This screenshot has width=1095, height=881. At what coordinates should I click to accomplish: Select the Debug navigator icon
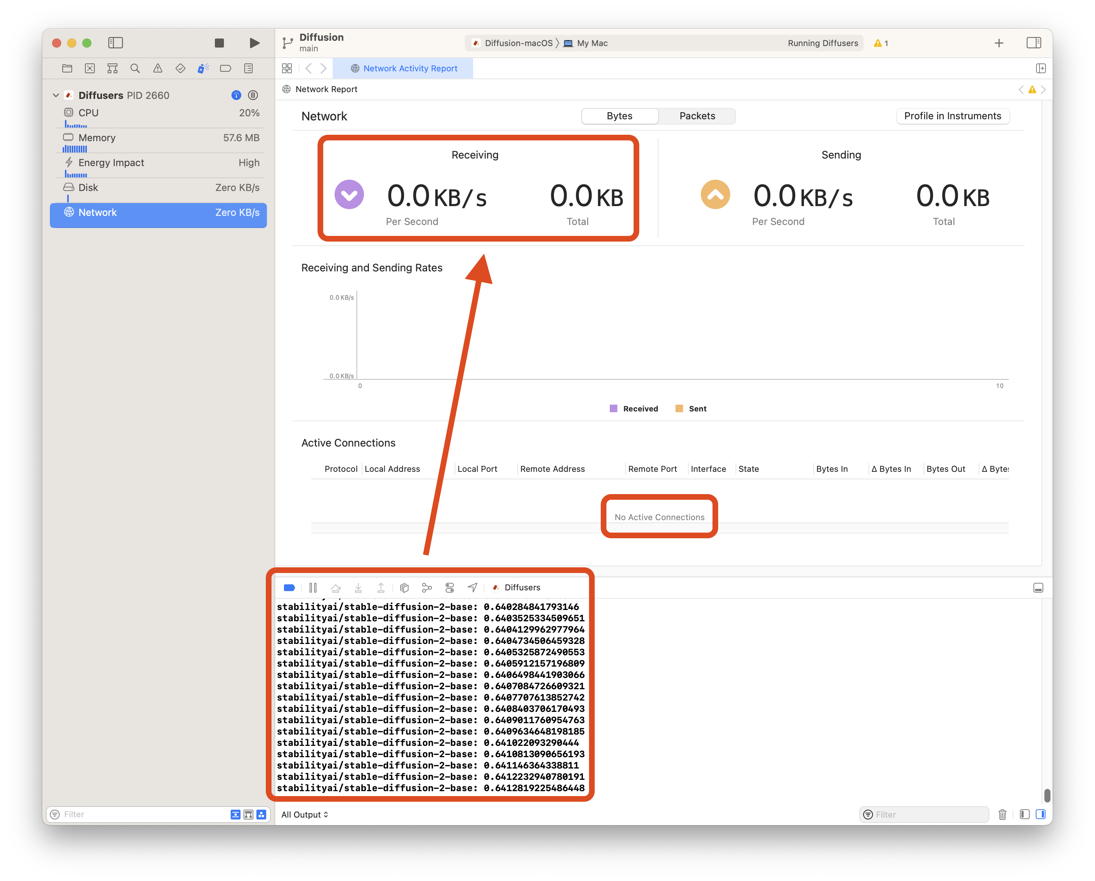pos(203,68)
